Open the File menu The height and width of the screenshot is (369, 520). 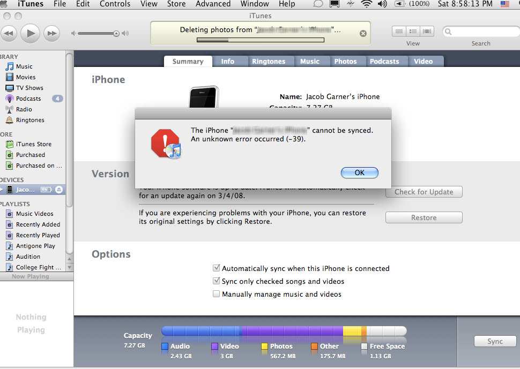[x=60, y=4]
